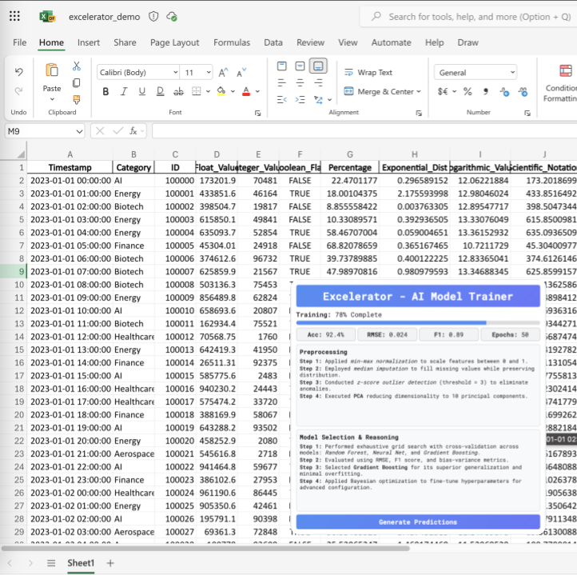Toggle Bold formatting
Screen dimensions: 577x575
[x=105, y=91]
